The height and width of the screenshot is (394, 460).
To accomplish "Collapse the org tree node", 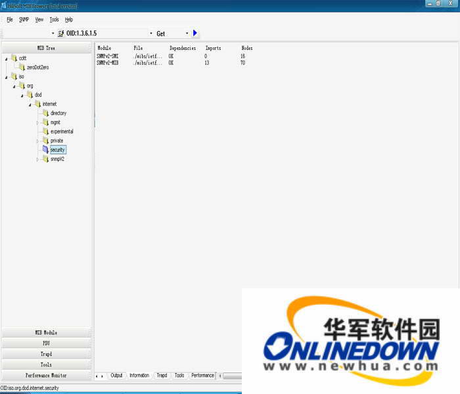I will [14, 87].
